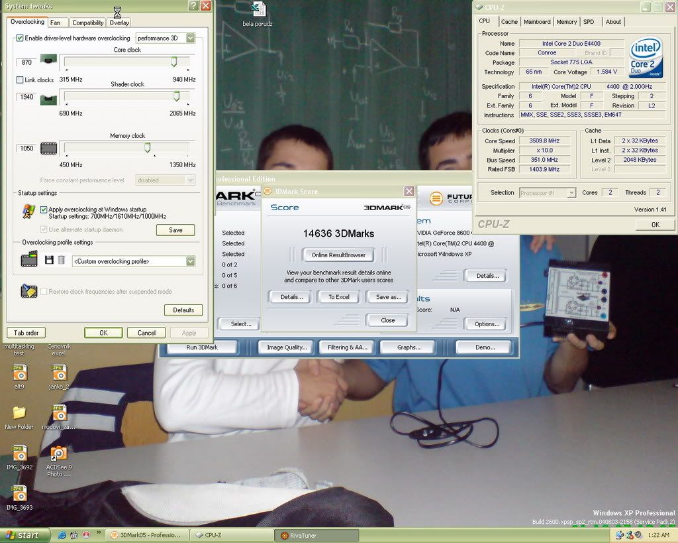Toggle Use alternate startup daemon checkbox

coord(43,229)
